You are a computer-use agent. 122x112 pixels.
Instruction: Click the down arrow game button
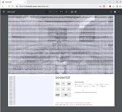(x=63, y=89)
